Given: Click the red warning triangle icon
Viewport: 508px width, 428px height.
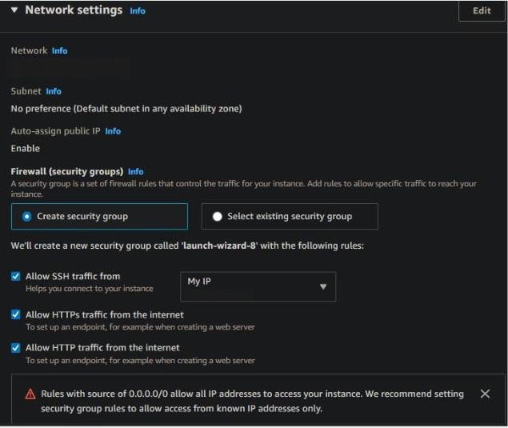Looking at the screenshot, I should tap(30, 394).
